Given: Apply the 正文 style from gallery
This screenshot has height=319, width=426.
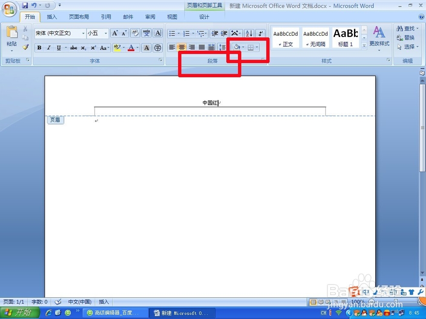Looking at the screenshot, I should pos(285,38).
